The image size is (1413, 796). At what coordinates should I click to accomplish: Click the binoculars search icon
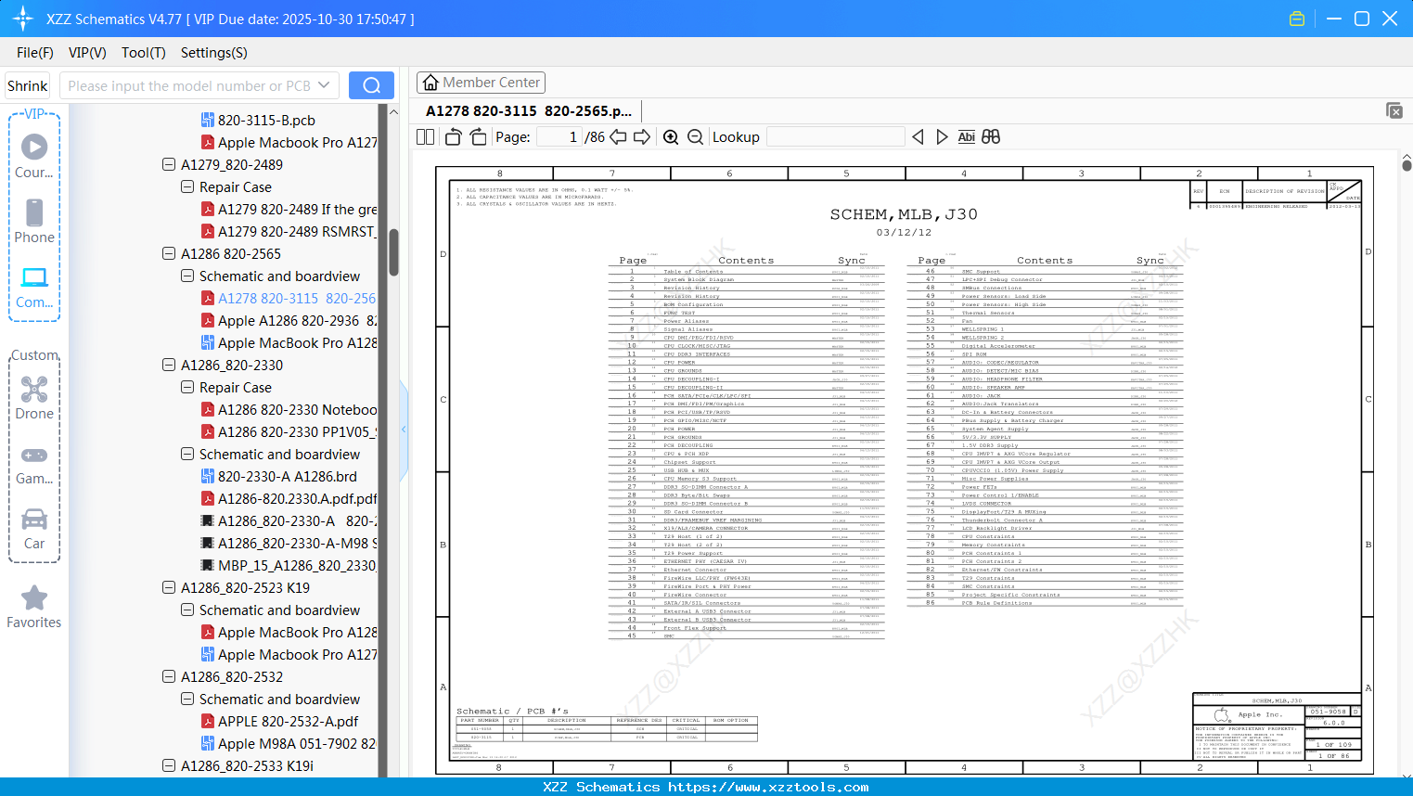point(991,137)
